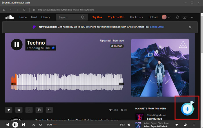The width and height of the screenshot is (203, 128).
Task: Toggle the volume speaker icon
Action: 129,125
